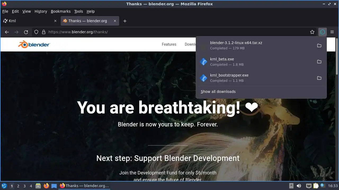Switch to virtual desktop 4
The height and width of the screenshot is (190, 339).
click(31, 186)
